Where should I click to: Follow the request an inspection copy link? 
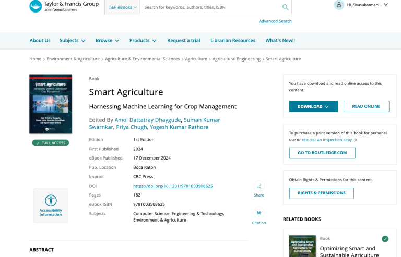point(327,140)
